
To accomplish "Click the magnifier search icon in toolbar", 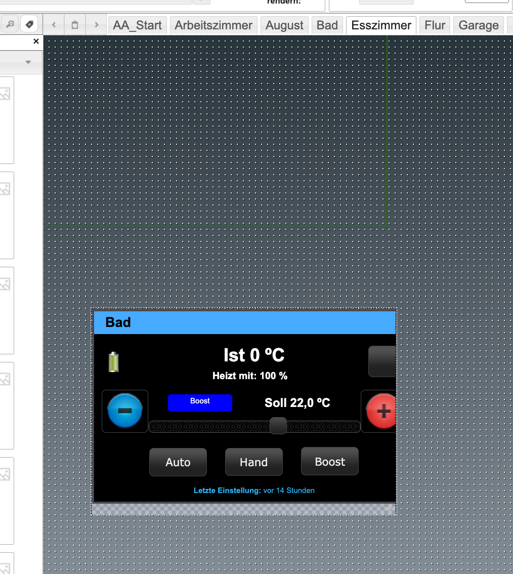I will 10,24.
